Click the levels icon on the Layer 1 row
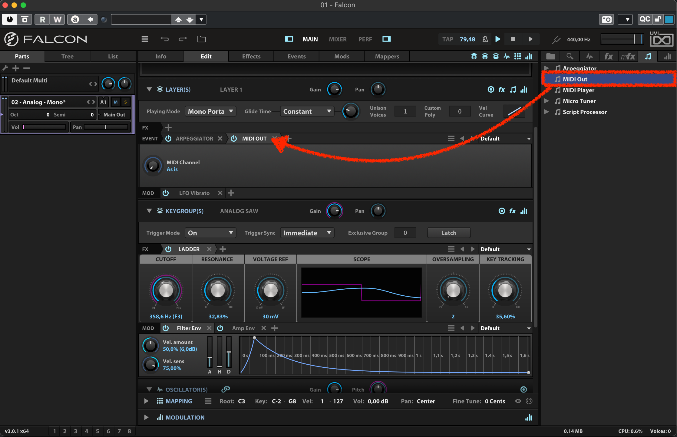The width and height of the screenshot is (677, 437). click(524, 89)
